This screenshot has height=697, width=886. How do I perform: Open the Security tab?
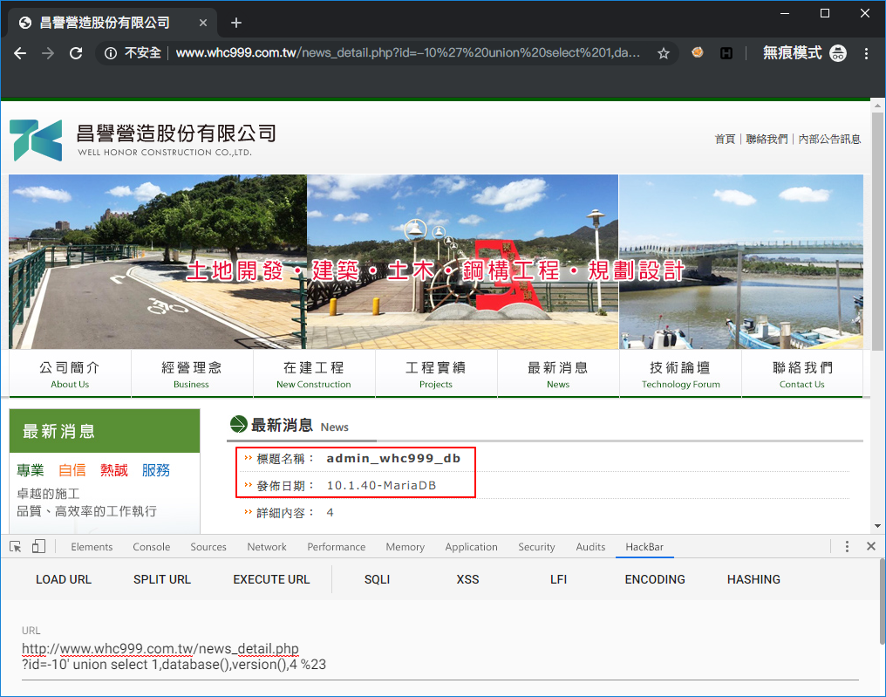tap(536, 547)
